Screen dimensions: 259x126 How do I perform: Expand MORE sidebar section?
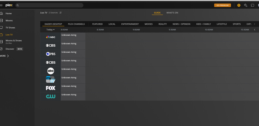tap(4, 56)
